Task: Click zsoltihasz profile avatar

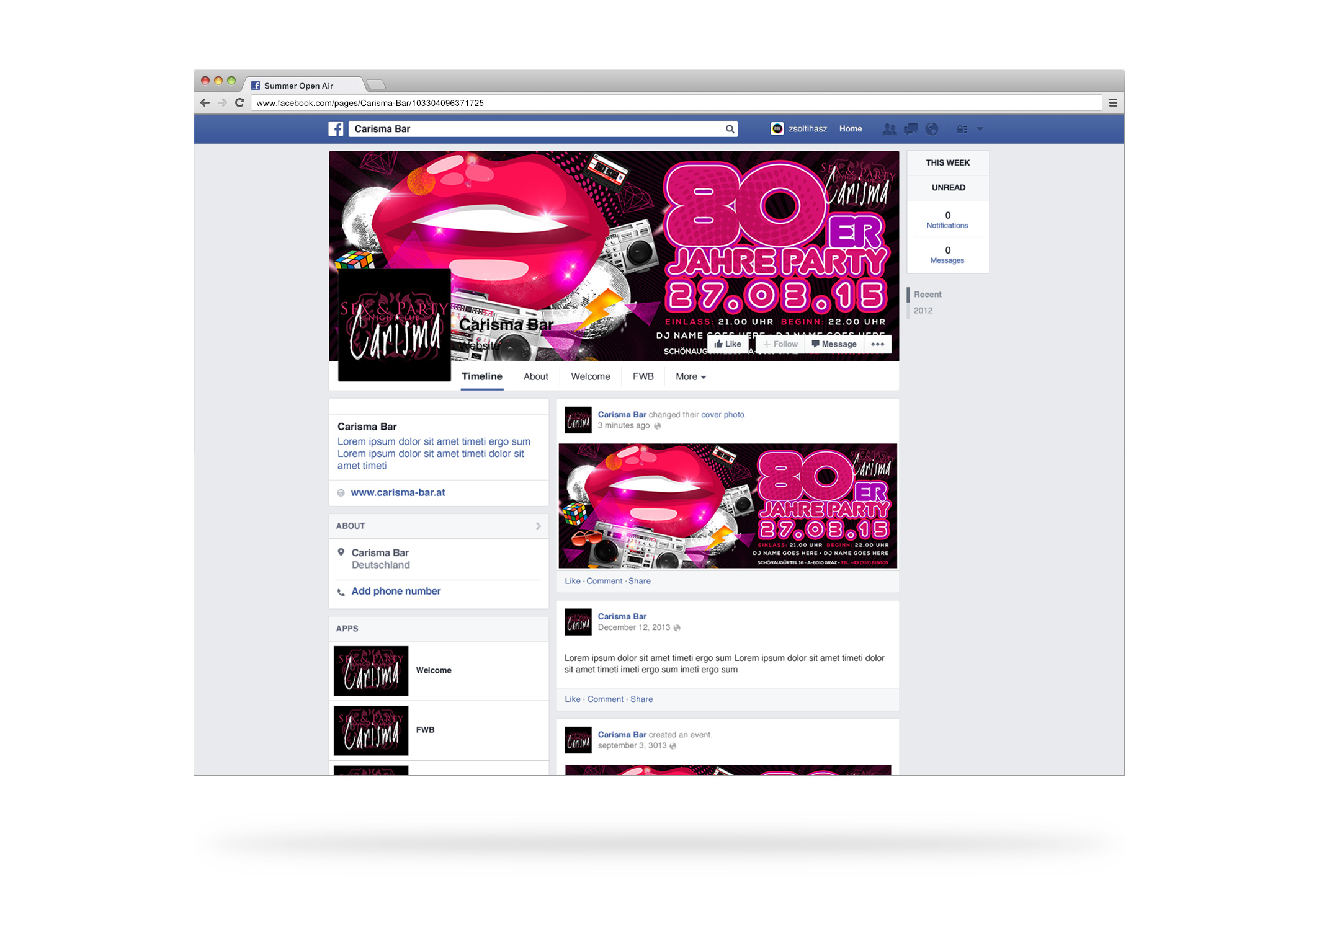Action: click(777, 128)
